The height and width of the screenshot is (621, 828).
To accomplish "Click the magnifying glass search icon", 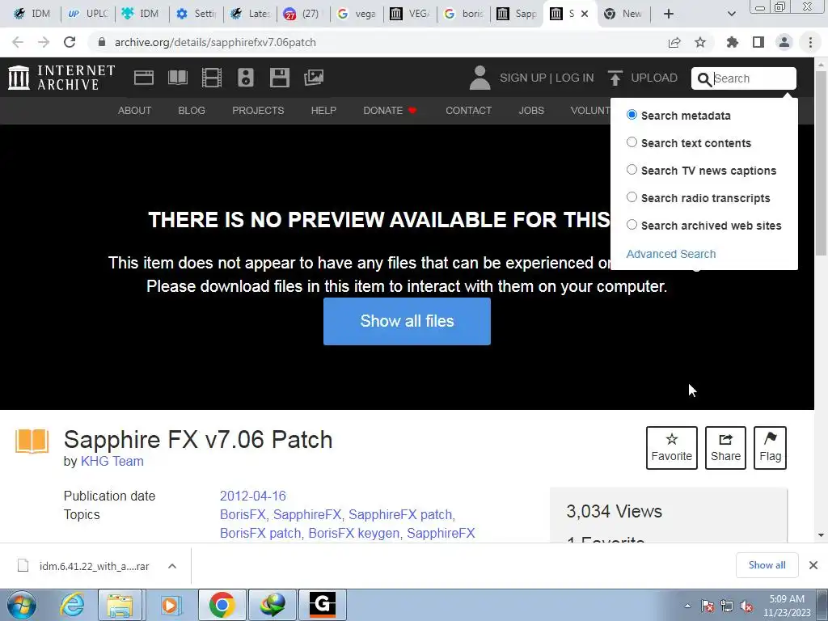I will [704, 79].
